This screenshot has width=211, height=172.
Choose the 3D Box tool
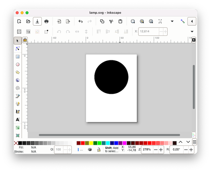[x=18, y=80]
